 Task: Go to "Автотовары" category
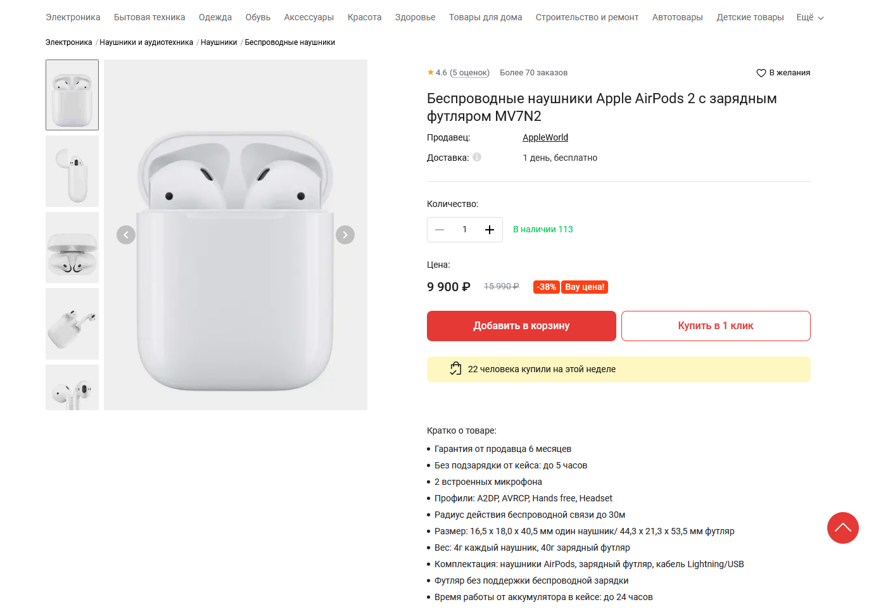(677, 18)
